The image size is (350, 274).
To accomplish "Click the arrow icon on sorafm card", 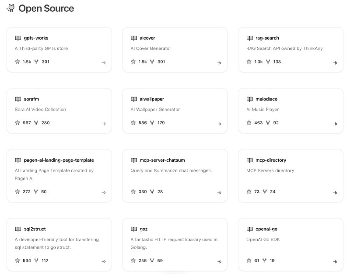I will [x=104, y=124].
